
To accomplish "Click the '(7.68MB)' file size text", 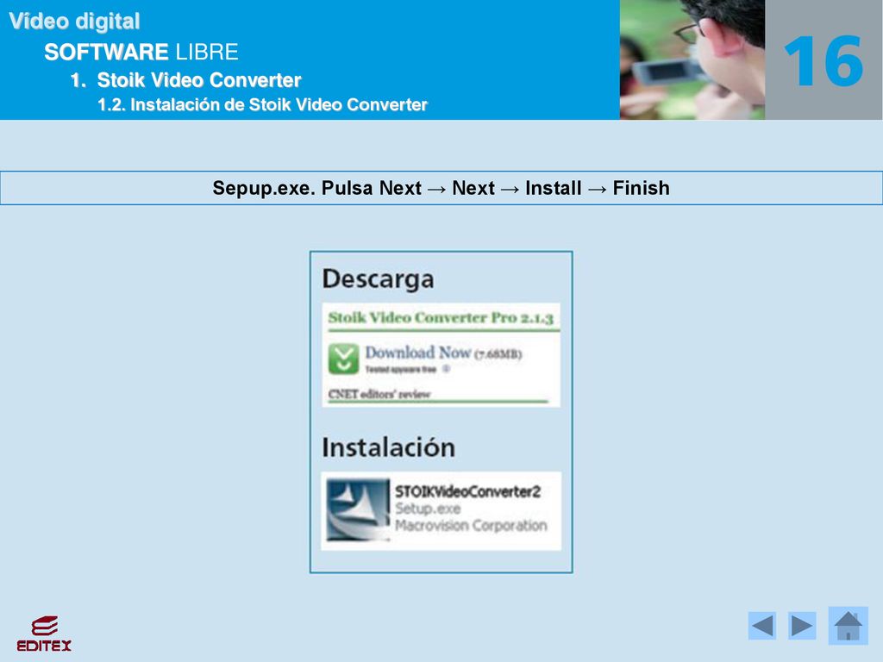I will (x=498, y=354).
